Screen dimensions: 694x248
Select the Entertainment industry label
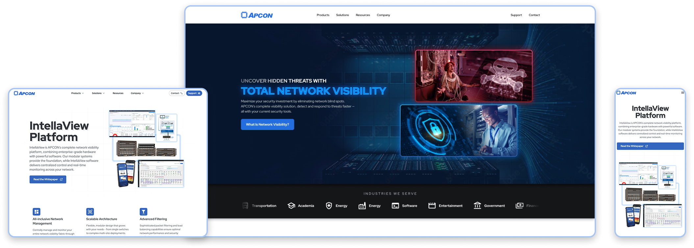tap(451, 206)
